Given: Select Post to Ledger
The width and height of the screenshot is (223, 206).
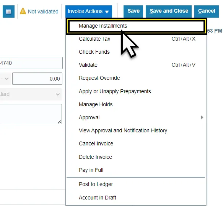Looking at the screenshot, I should 136,184.
